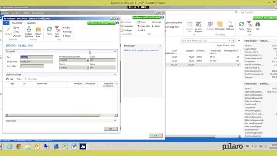
Task: Click Neste in Varekort ribbon
Action: 156,26
